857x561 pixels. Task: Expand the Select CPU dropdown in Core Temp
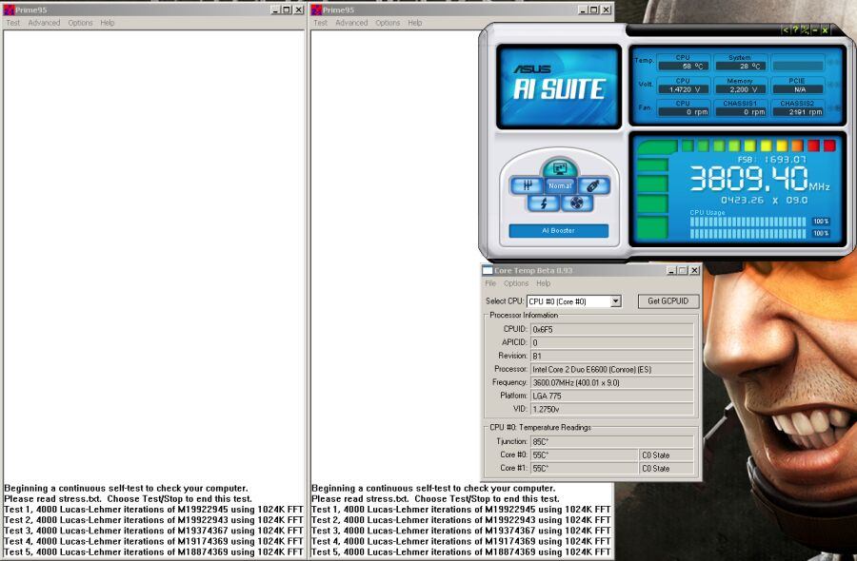[x=615, y=301]
